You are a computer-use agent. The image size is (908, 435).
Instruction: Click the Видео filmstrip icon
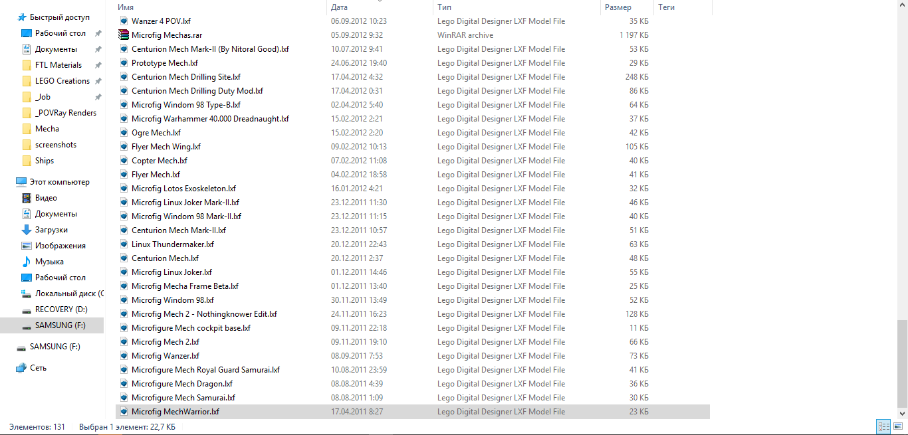[27, 198]
